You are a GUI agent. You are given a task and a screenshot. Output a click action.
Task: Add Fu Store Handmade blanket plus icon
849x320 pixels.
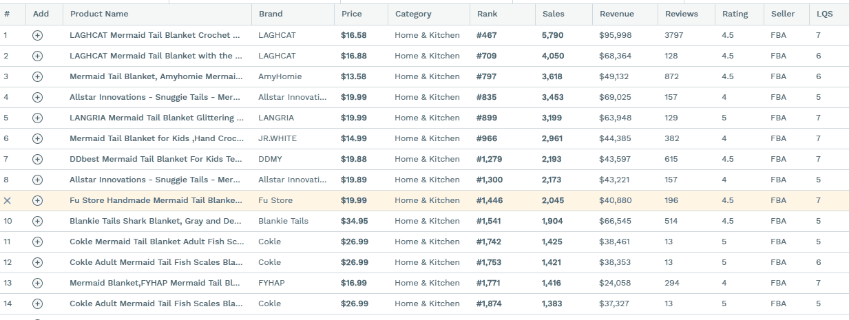(38, 200)
